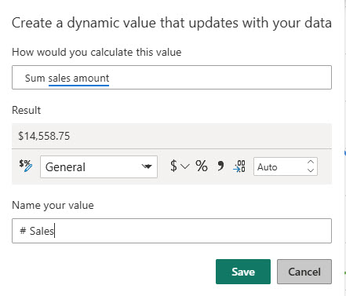Apply currency format with dollar sign
Viewport: 346px width, 296px height.
point(173,166)
